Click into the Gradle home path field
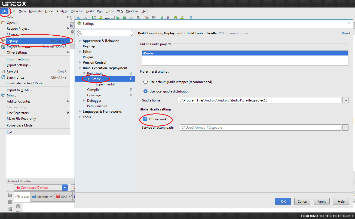Viewport: 355px width, 219px height. [259, 100]
